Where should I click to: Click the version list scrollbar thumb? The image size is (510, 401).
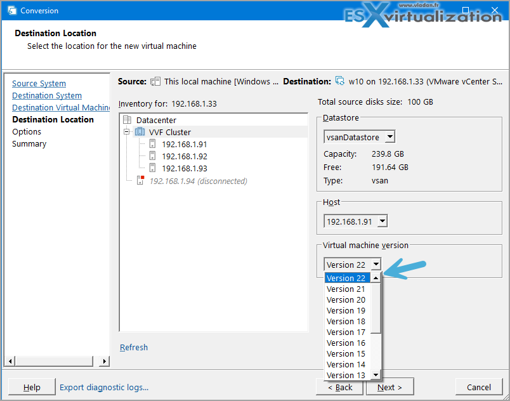[376, 308]
